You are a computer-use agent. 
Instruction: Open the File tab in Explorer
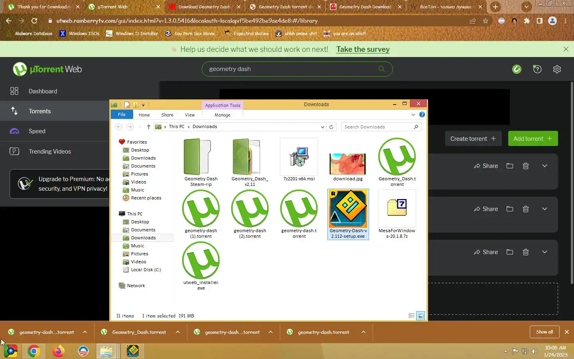[122, 114]
